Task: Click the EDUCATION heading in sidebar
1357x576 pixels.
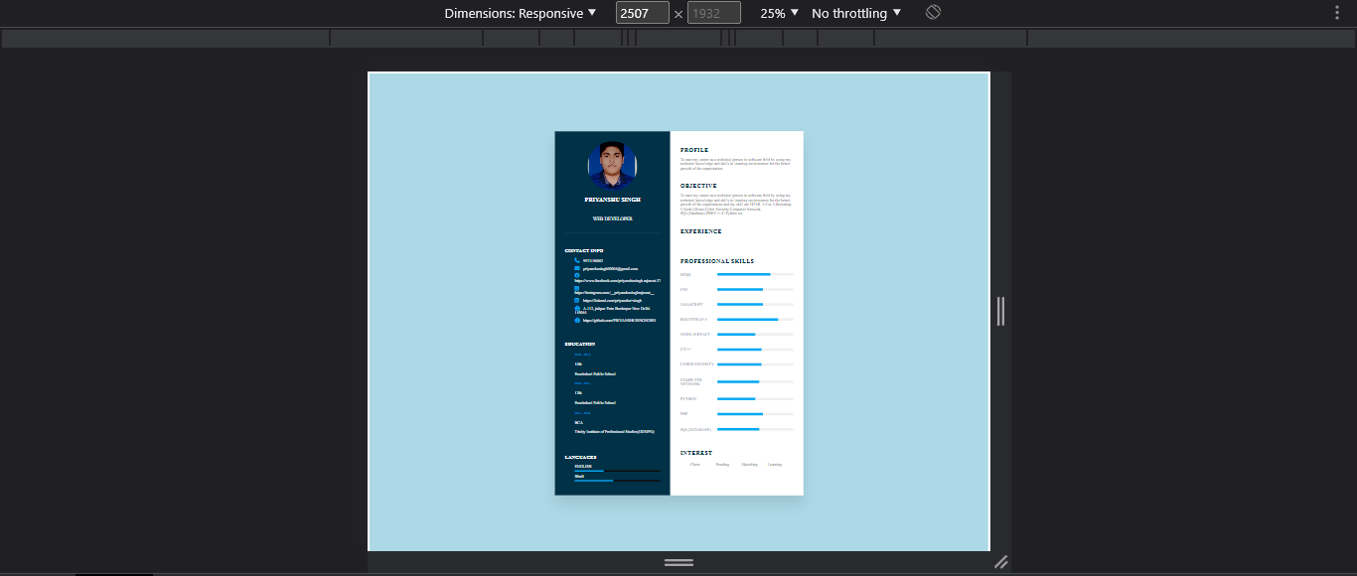Action: click(x=580, y=344)
